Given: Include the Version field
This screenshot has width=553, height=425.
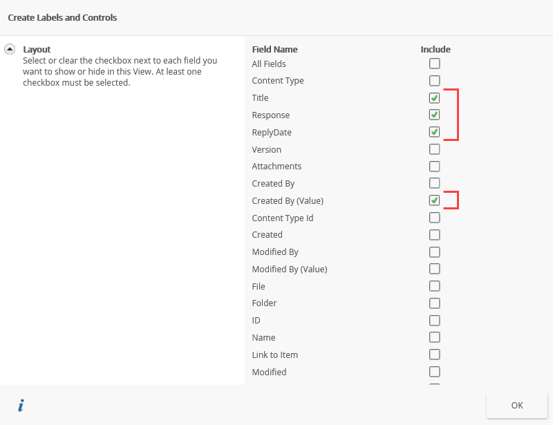Looking at the screenshot, I should 435,149.
